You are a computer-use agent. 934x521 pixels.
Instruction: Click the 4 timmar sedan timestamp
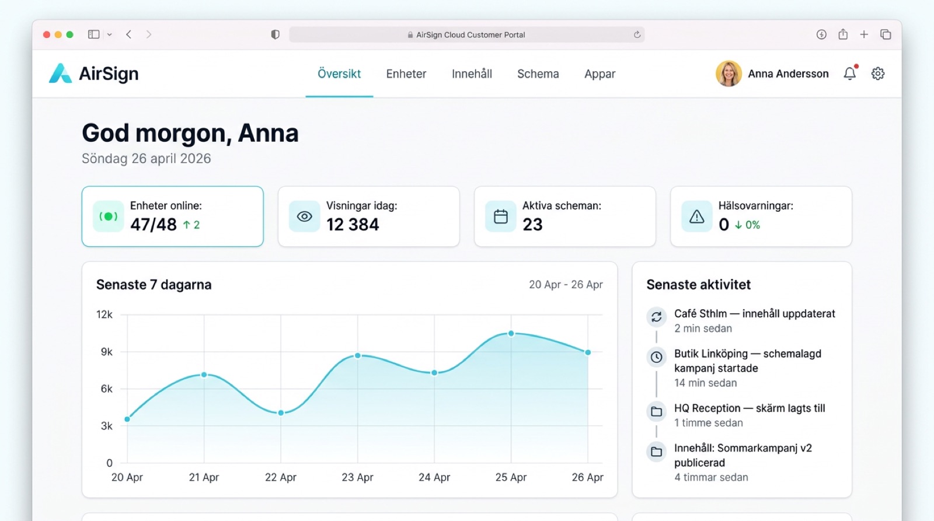click(x=712, y=477)
